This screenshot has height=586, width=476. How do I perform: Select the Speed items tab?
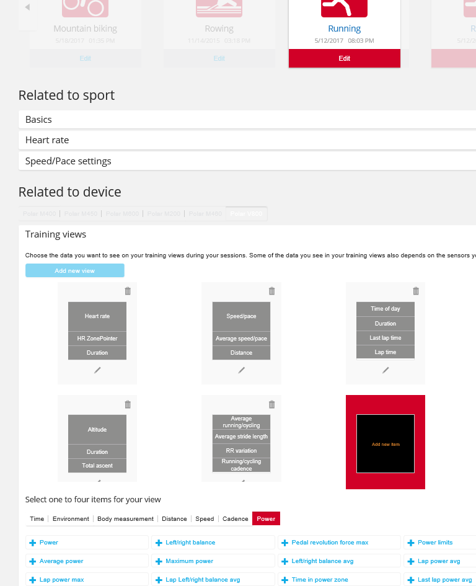pos(205,519)
